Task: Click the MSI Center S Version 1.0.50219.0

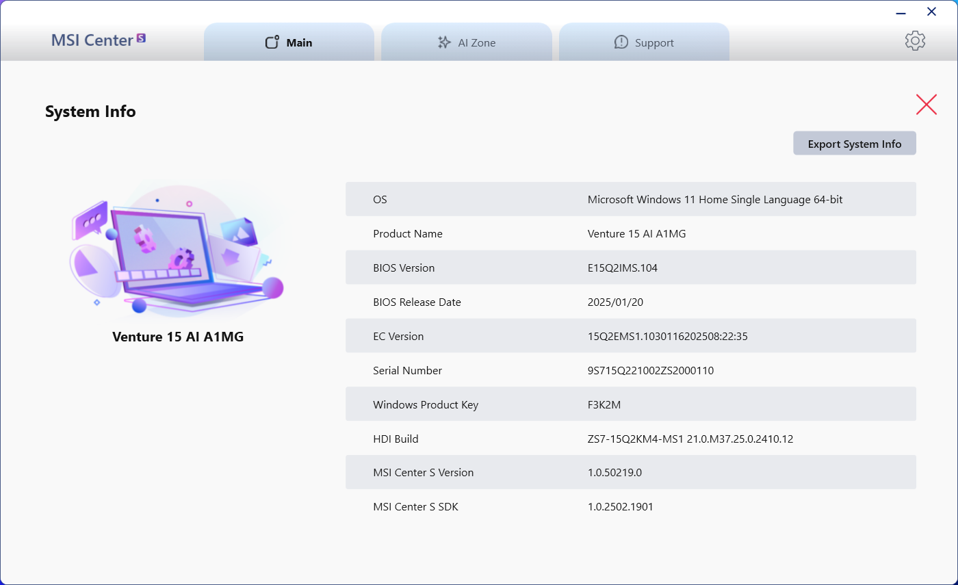Action: [x=614, y=473]
